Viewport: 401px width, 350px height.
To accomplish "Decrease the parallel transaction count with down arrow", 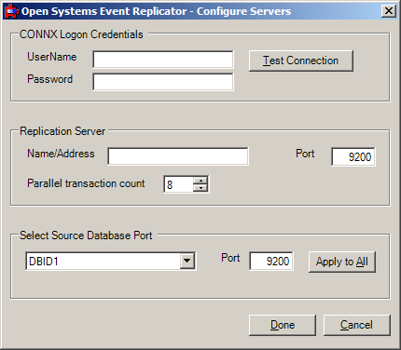I will click(200, 188).
